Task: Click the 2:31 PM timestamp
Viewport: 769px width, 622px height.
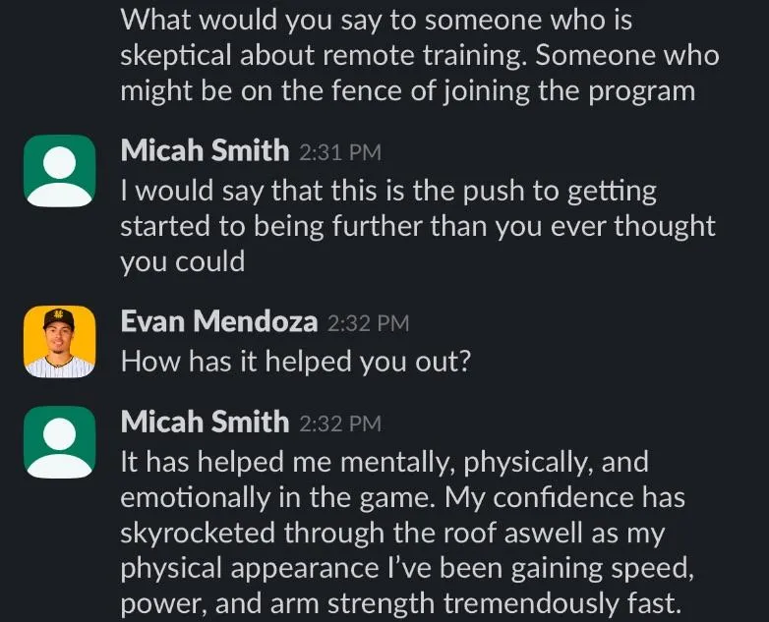Action: [x=340, y=152]
